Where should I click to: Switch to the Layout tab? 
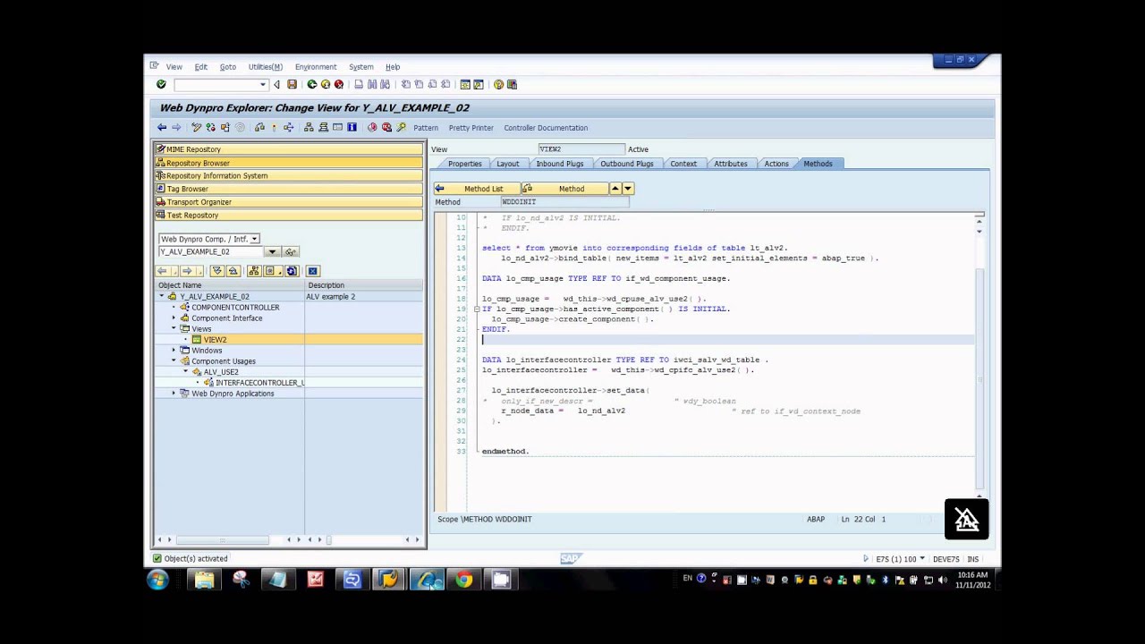[507, 164]
